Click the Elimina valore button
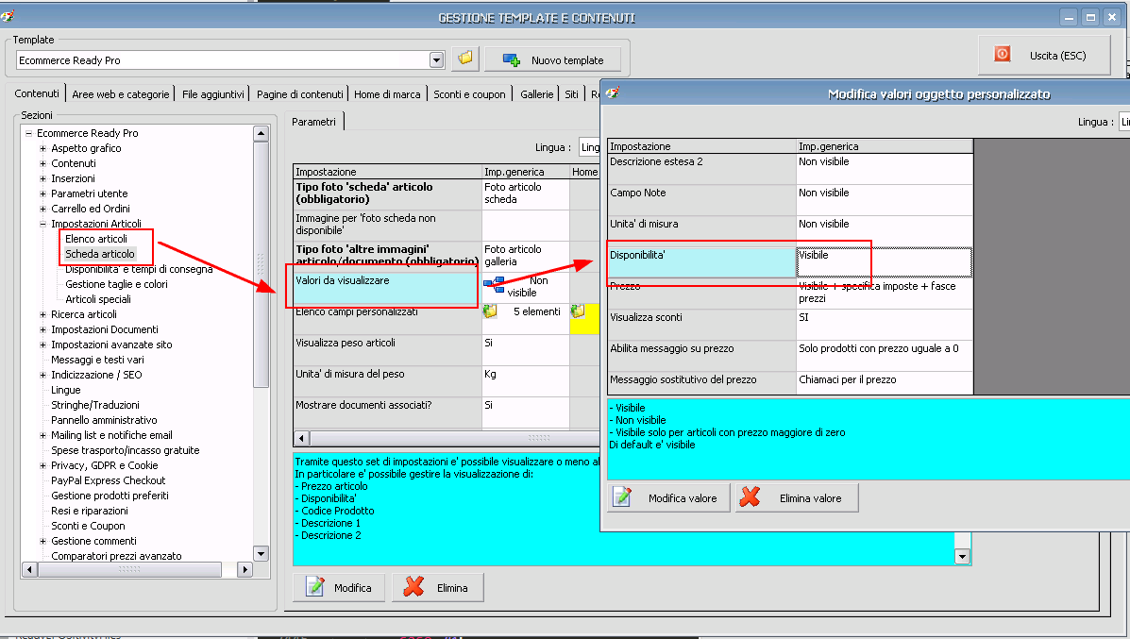 797,497
